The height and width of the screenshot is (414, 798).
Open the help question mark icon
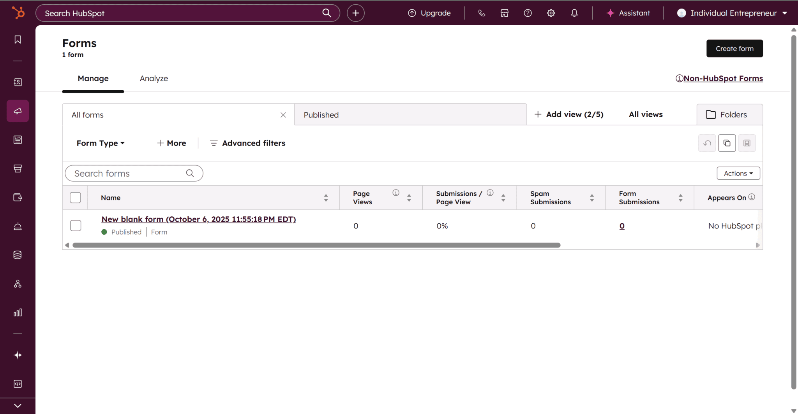[528, 13]
